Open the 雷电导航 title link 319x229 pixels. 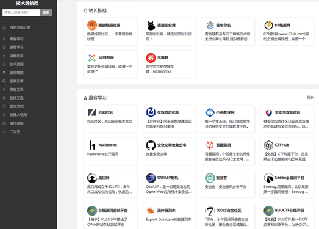pyautogui.click(x=223, y=25)
